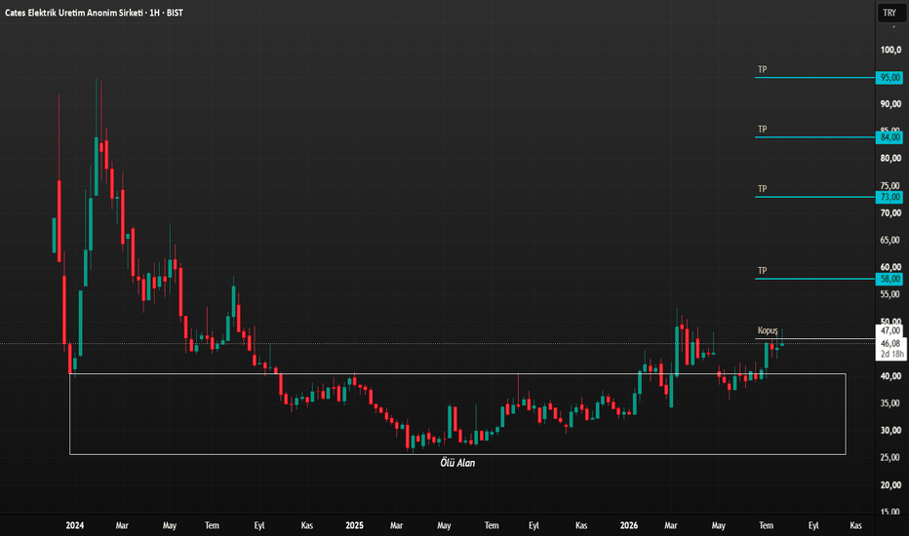Click the TP text above 58,00 line
Image resolution: width=909 pixels, height=536 pixels.
[x=763, y=271]
